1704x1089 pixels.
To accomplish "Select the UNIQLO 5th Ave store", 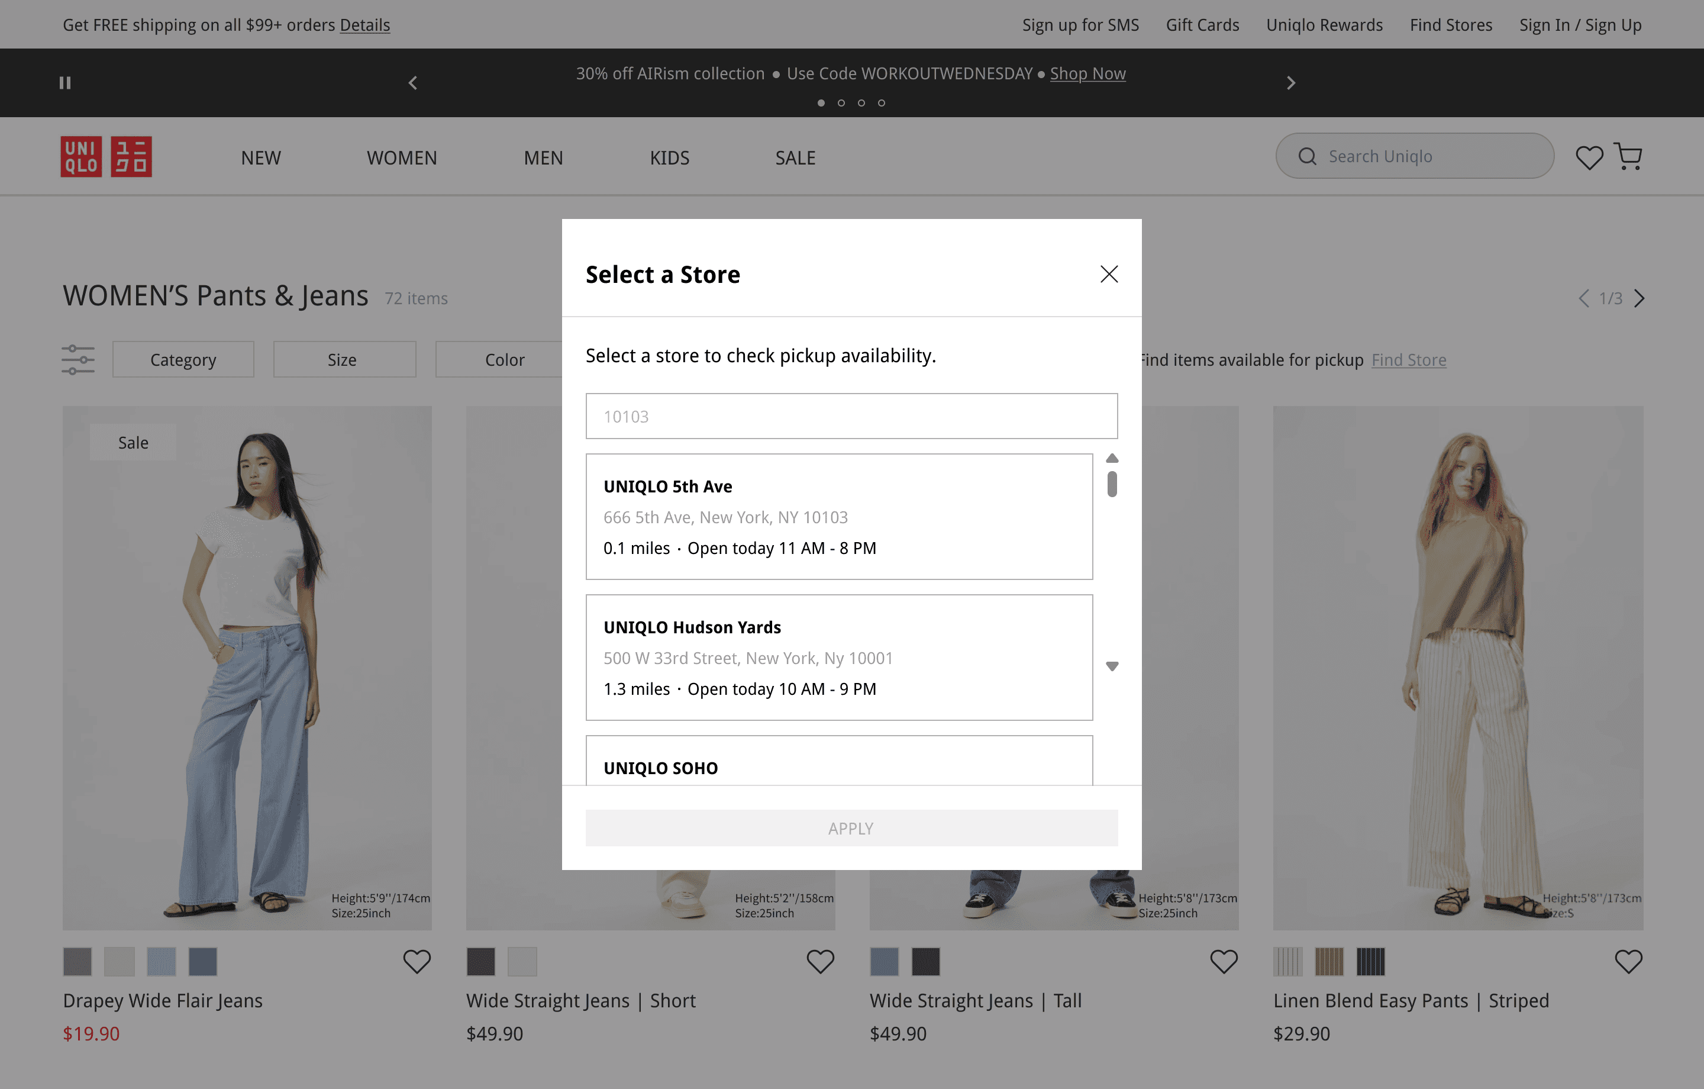I will pos(838,516).
